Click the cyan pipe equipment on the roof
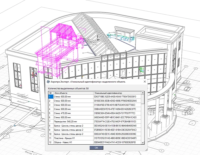200x155 pixels. 120,37
